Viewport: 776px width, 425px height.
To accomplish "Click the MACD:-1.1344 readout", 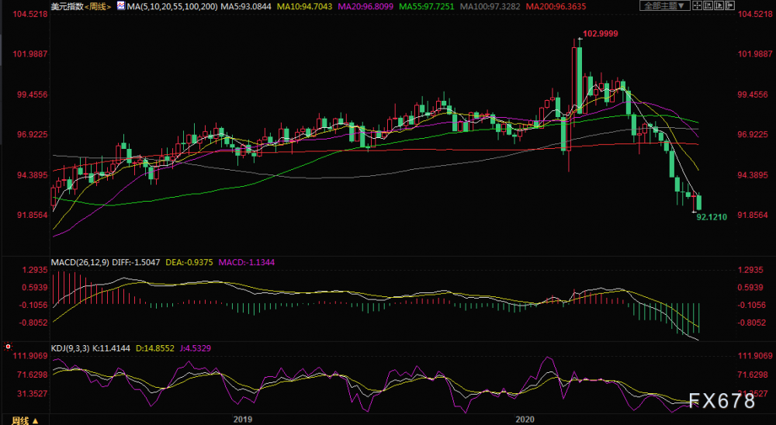I will pos(246,262).
